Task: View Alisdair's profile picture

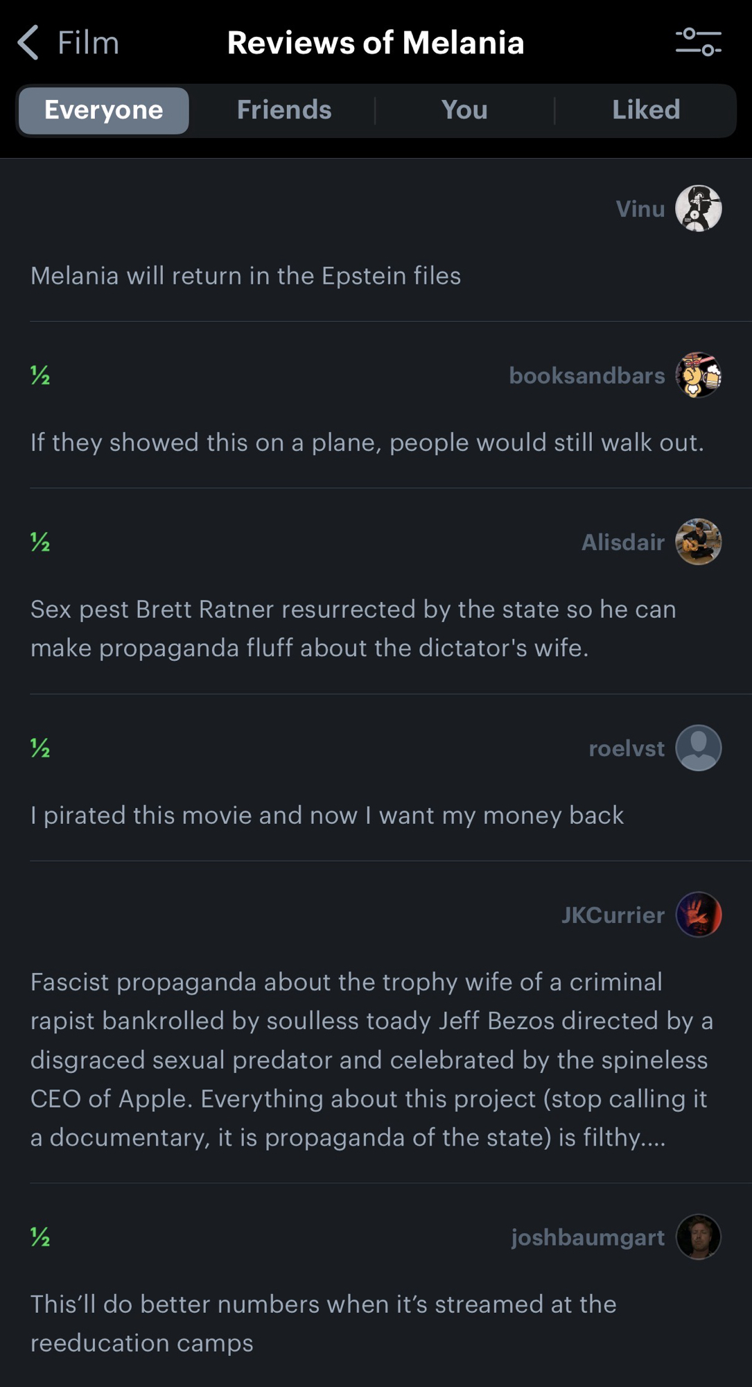Action: tap(698, 542)
